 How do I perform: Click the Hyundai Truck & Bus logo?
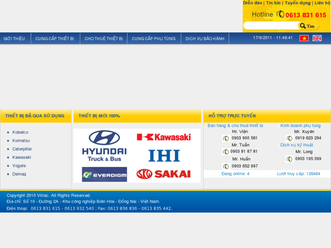click(x=104, y=146)
